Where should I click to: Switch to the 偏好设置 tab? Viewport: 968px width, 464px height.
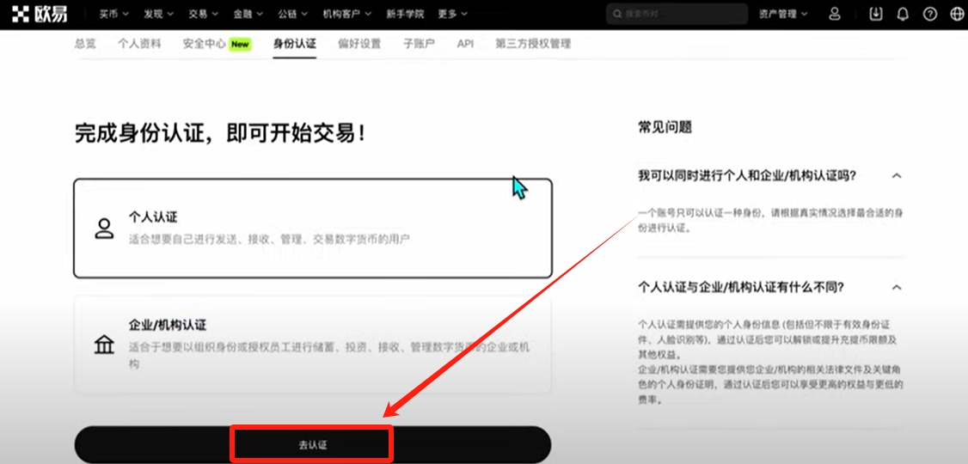[x=359, y=44]
